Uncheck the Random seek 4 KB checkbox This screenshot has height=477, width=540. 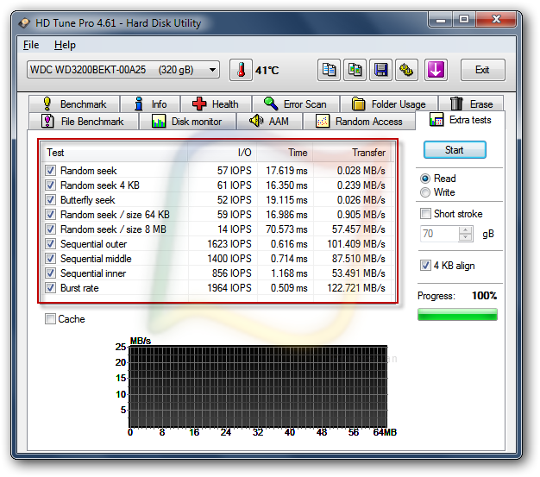[50, 185]
